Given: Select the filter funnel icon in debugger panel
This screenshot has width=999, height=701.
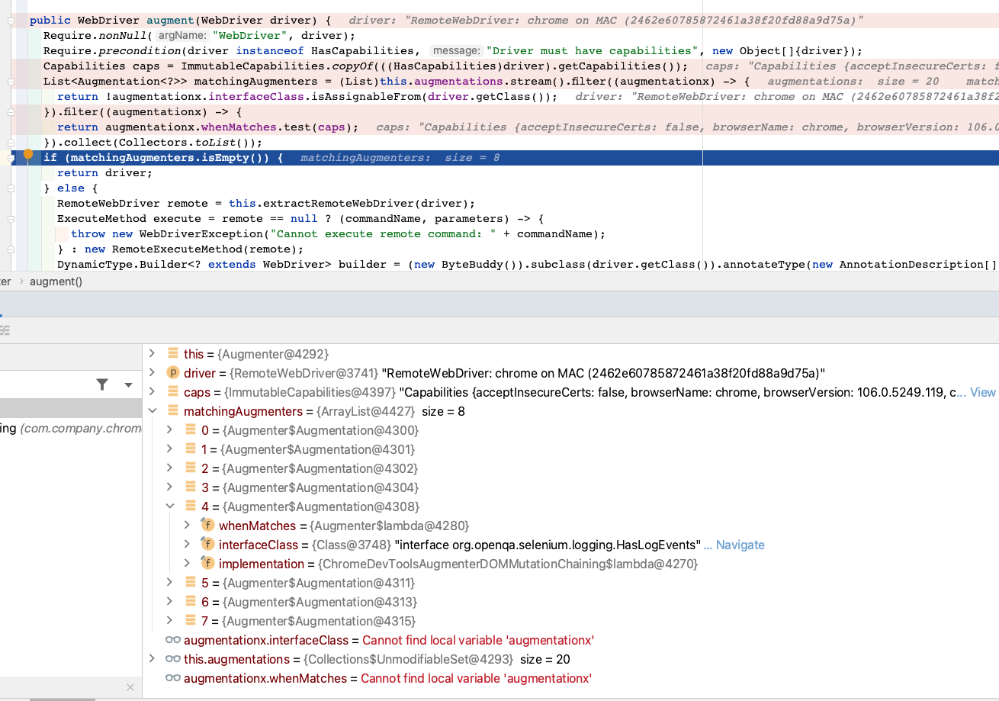Looking at the screenshot, I should [102, 385].
